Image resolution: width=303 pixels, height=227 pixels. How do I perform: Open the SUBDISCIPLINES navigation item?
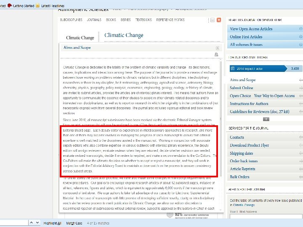[x=71, y=20]
